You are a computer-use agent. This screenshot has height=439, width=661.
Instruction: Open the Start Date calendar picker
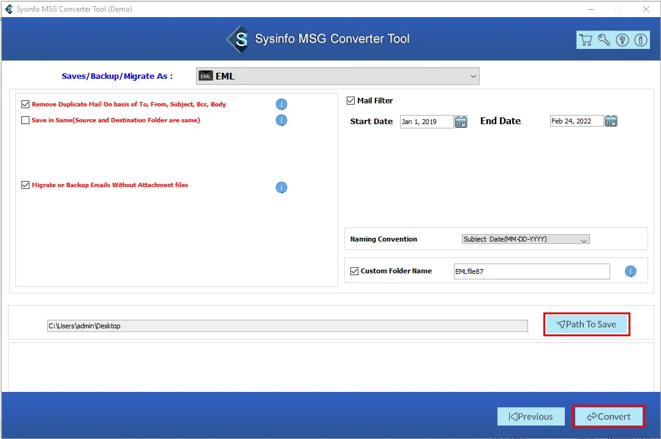point(461,121)
